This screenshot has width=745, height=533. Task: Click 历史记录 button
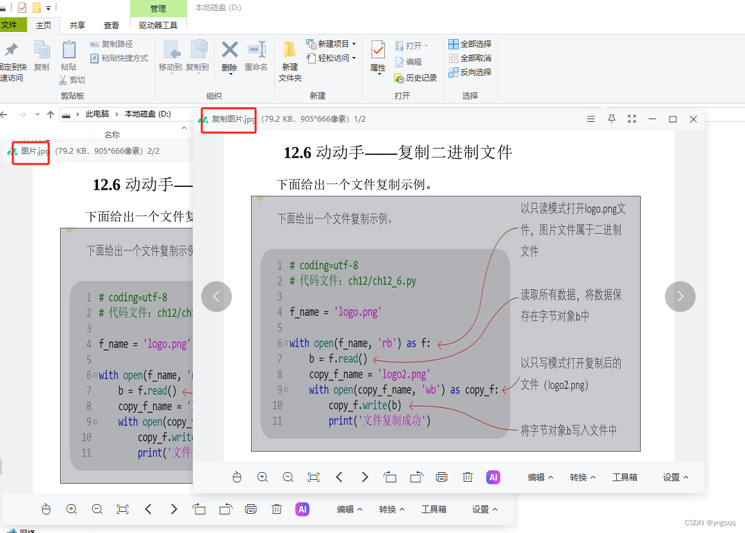pos(416,78)
